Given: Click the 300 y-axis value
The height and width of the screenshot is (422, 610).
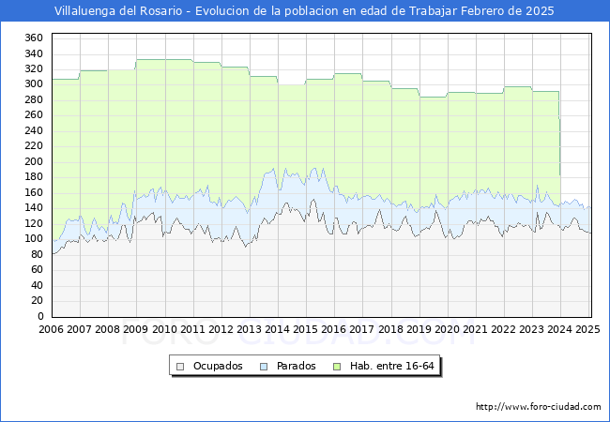Looking at the screenshot, I should (x=34, y=84).
